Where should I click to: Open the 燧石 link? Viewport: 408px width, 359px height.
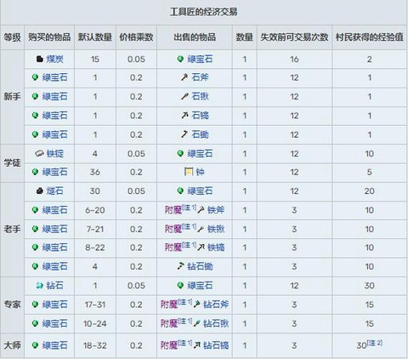click(55, 191)
